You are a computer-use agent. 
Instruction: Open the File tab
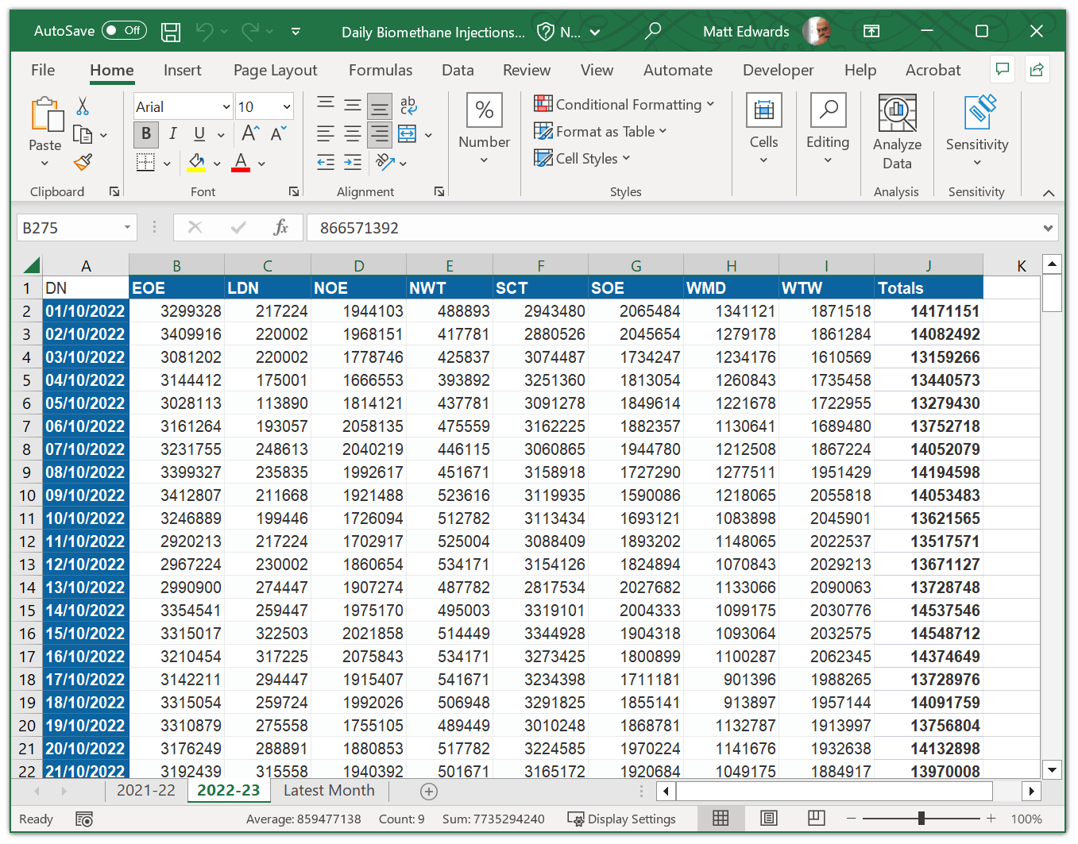43,70
